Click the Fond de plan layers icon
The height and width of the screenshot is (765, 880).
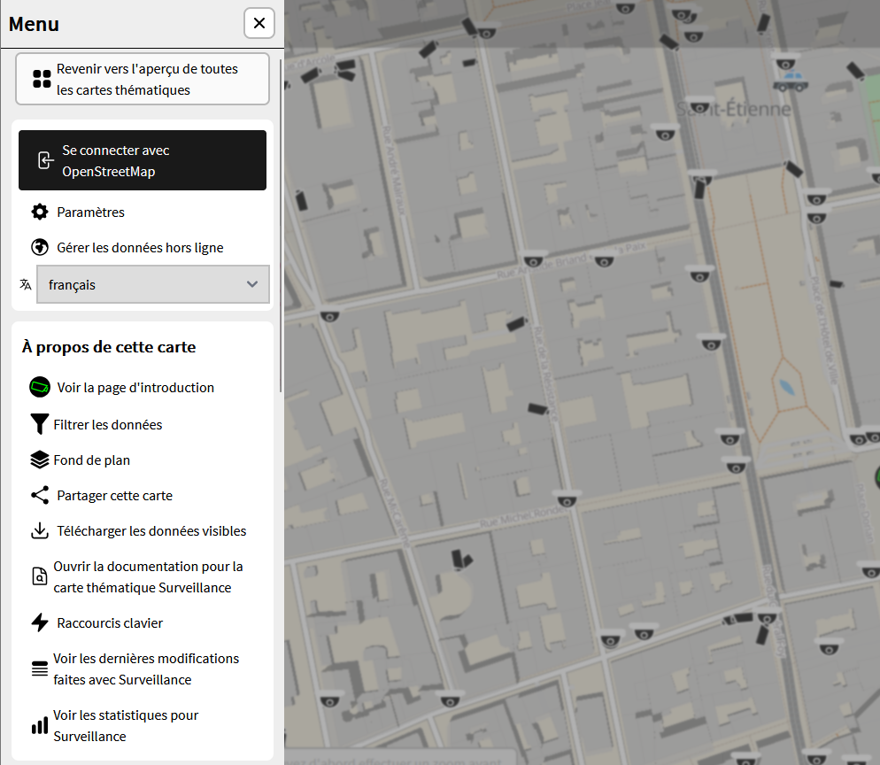[40, 460]
